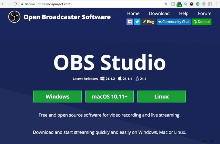Open the Blog button
This screenshot has width=220, height=144.
coord(148,22)
